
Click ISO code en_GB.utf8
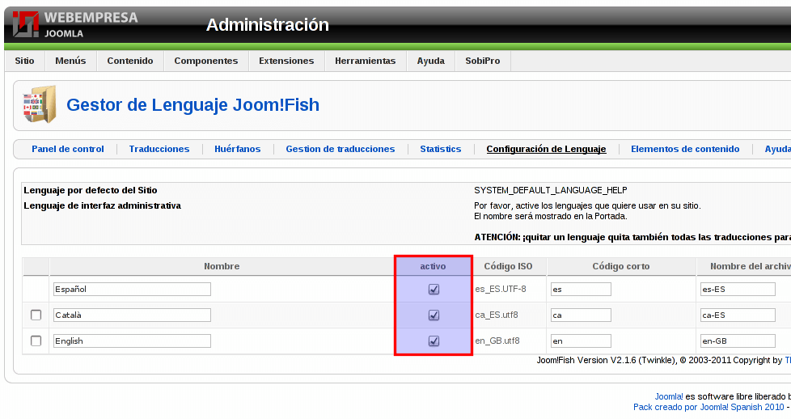tap(497, 341)
